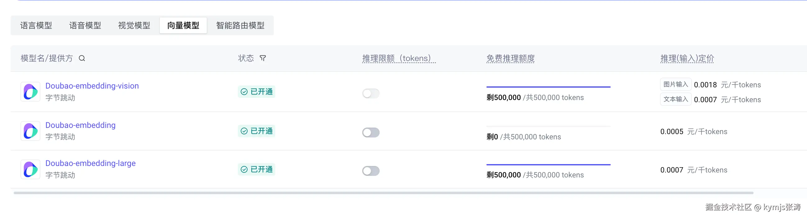Open the 状态 column filter icon
This screenshot has width=807, height=218.
tap(263, 59)
